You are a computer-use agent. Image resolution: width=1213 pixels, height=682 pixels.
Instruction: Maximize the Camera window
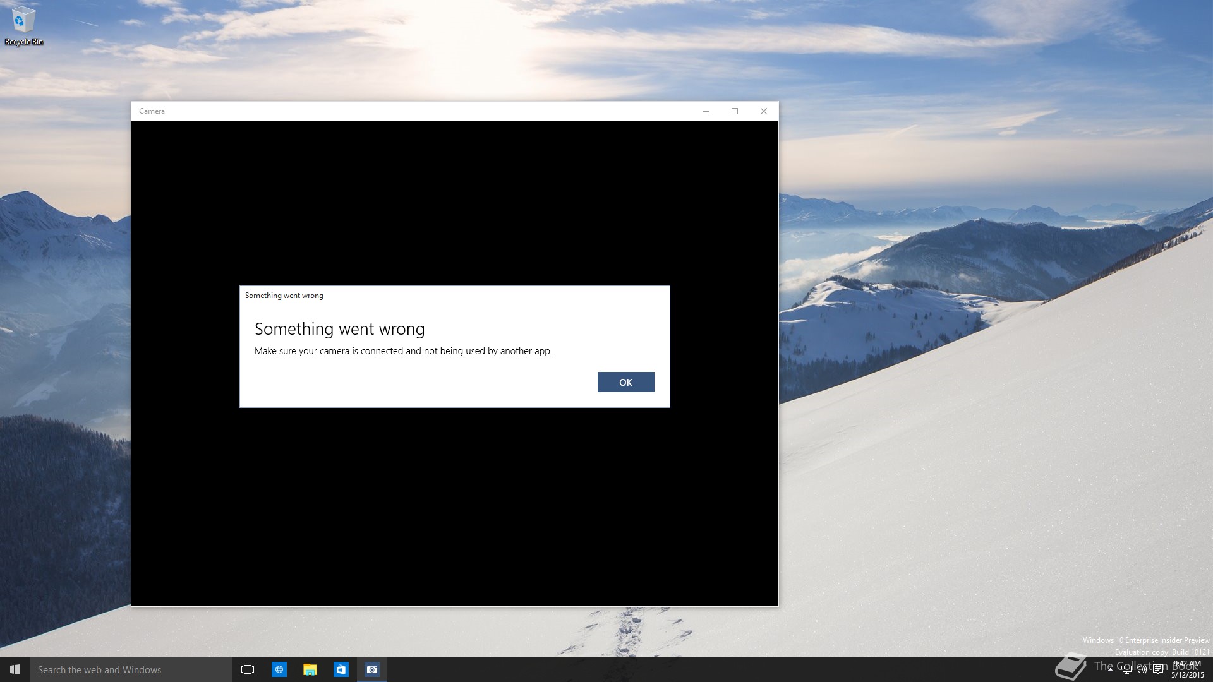tap(735, 111)
